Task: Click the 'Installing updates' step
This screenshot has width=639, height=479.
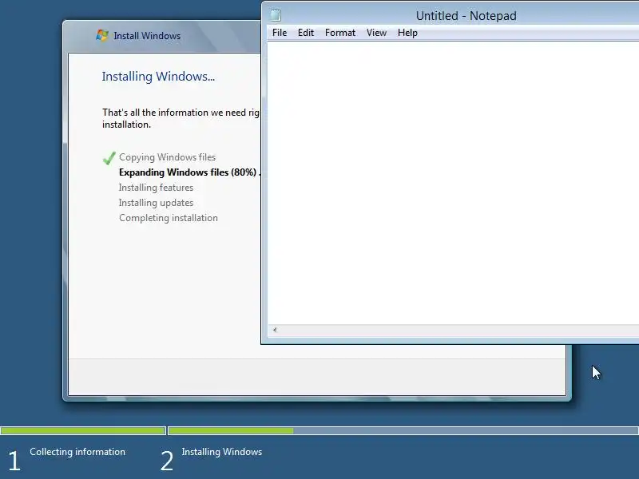Action: 156,203
